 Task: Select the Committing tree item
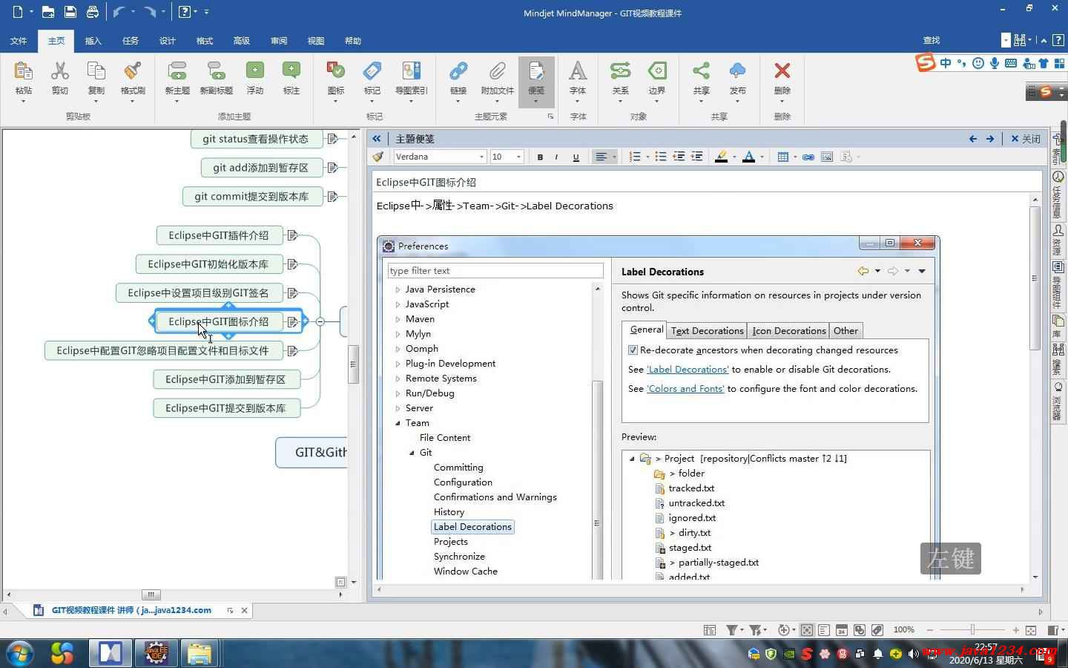tap(458, 468)
